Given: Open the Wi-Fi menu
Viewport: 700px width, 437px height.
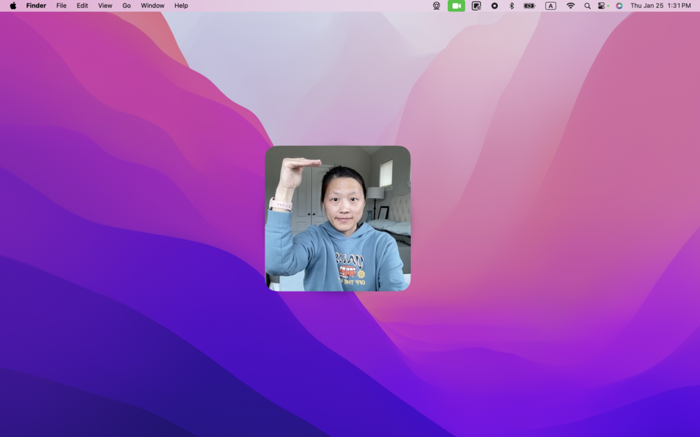Looking at the screenshot, I should (x=570, y=6).
